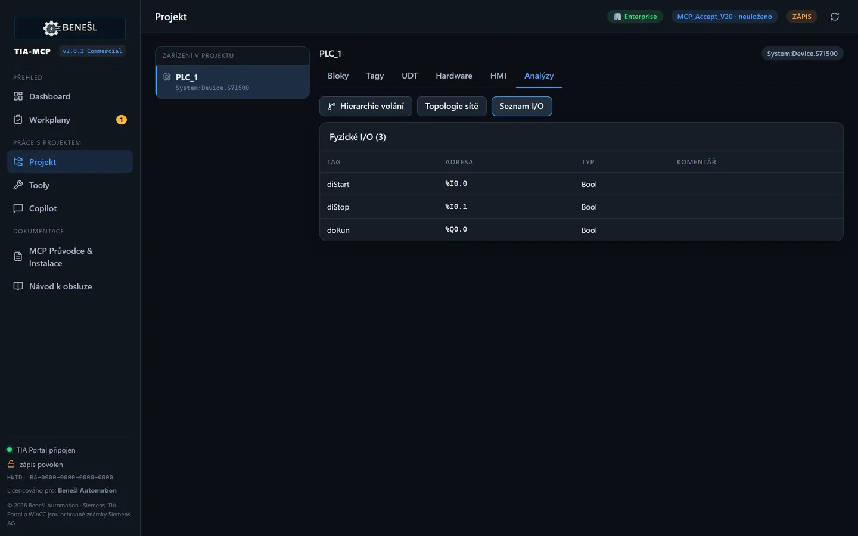Viewport: 858px width, 536px height.
Task: Open MCP Průvodce & Instalace
Action: pos(70,257)
